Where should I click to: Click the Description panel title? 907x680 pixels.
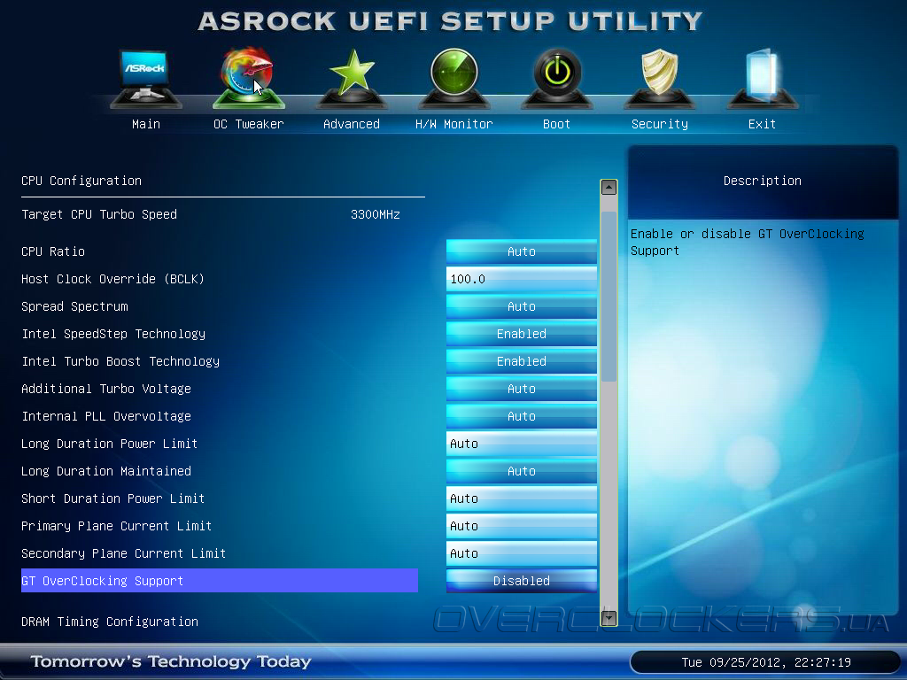[763, 181]
